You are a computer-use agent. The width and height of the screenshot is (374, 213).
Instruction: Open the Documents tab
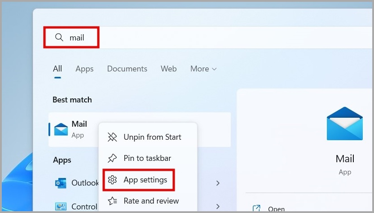click(127, 69)
